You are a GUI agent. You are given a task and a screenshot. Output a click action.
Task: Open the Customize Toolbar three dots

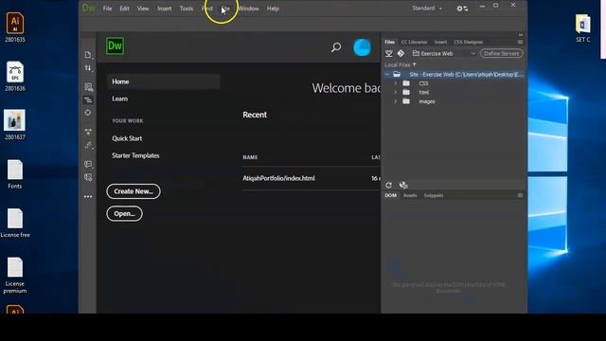(88, 196)
